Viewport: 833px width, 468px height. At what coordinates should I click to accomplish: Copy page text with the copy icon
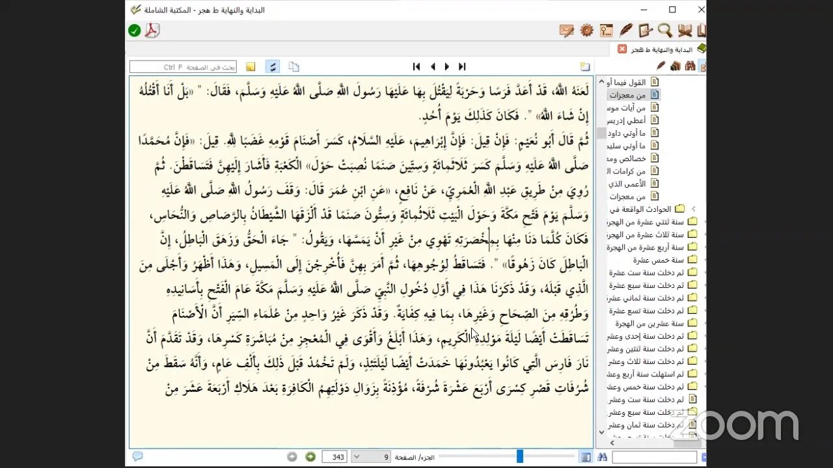(x=294, y=66)
